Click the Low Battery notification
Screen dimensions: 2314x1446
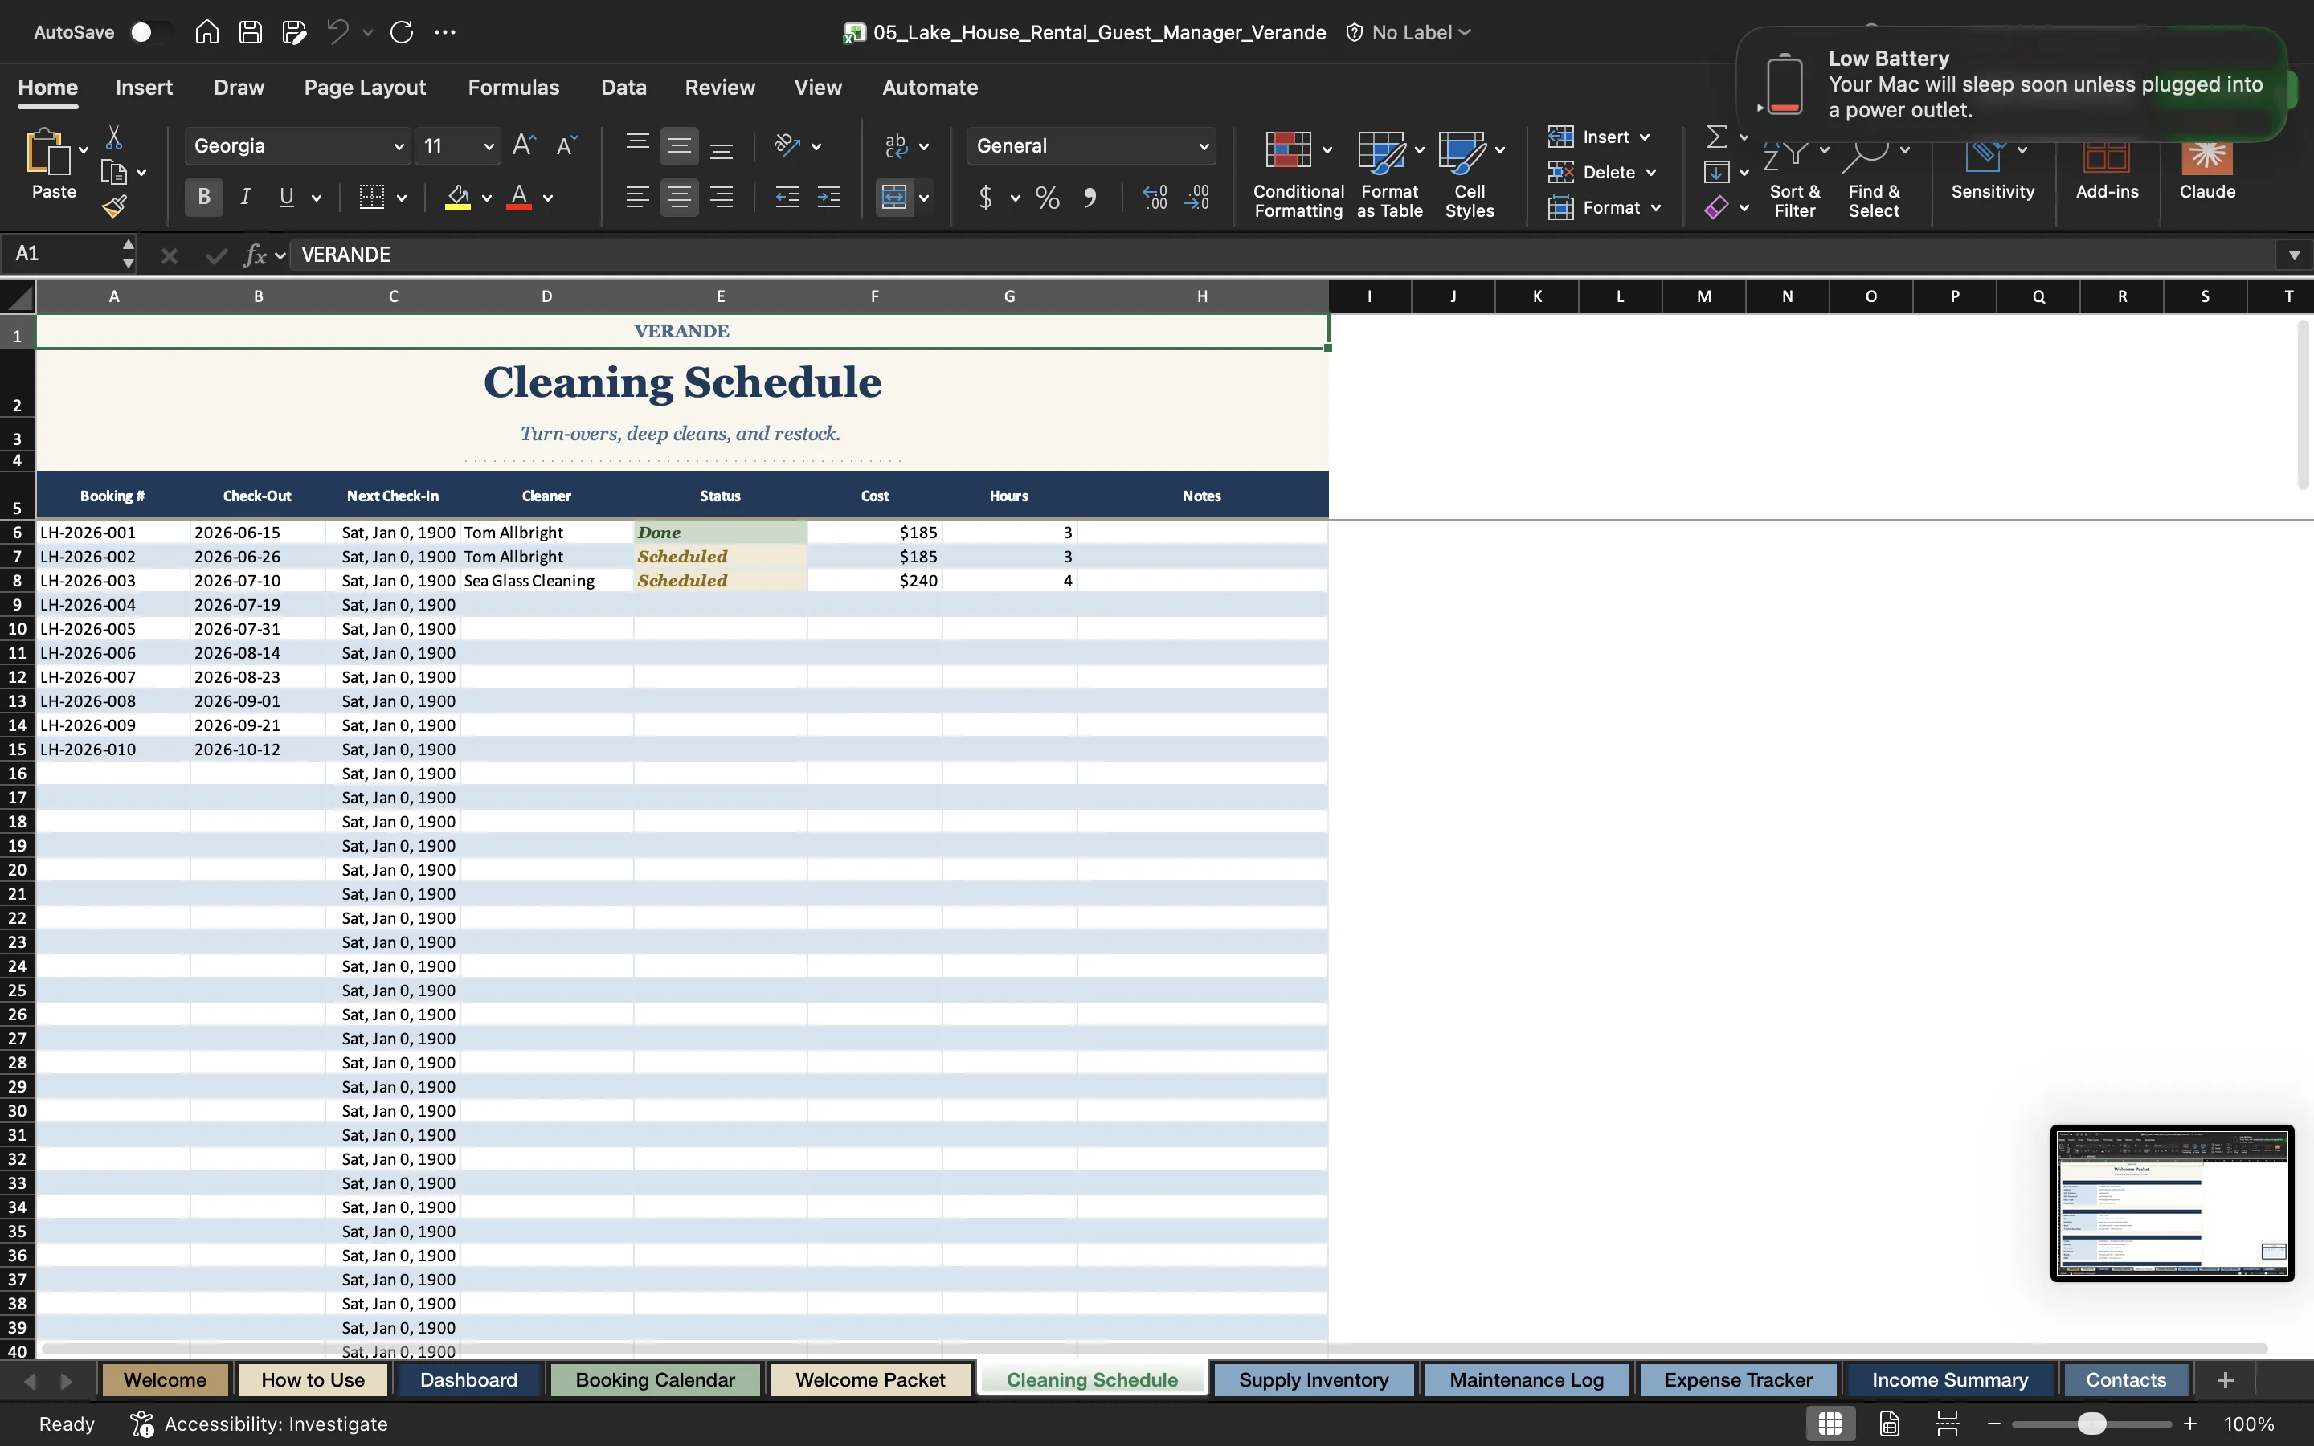pos(2012,84)
